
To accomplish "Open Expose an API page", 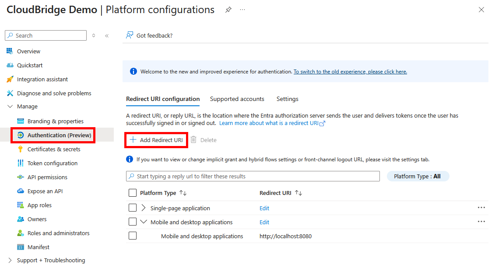I will (x=45, y=191).
